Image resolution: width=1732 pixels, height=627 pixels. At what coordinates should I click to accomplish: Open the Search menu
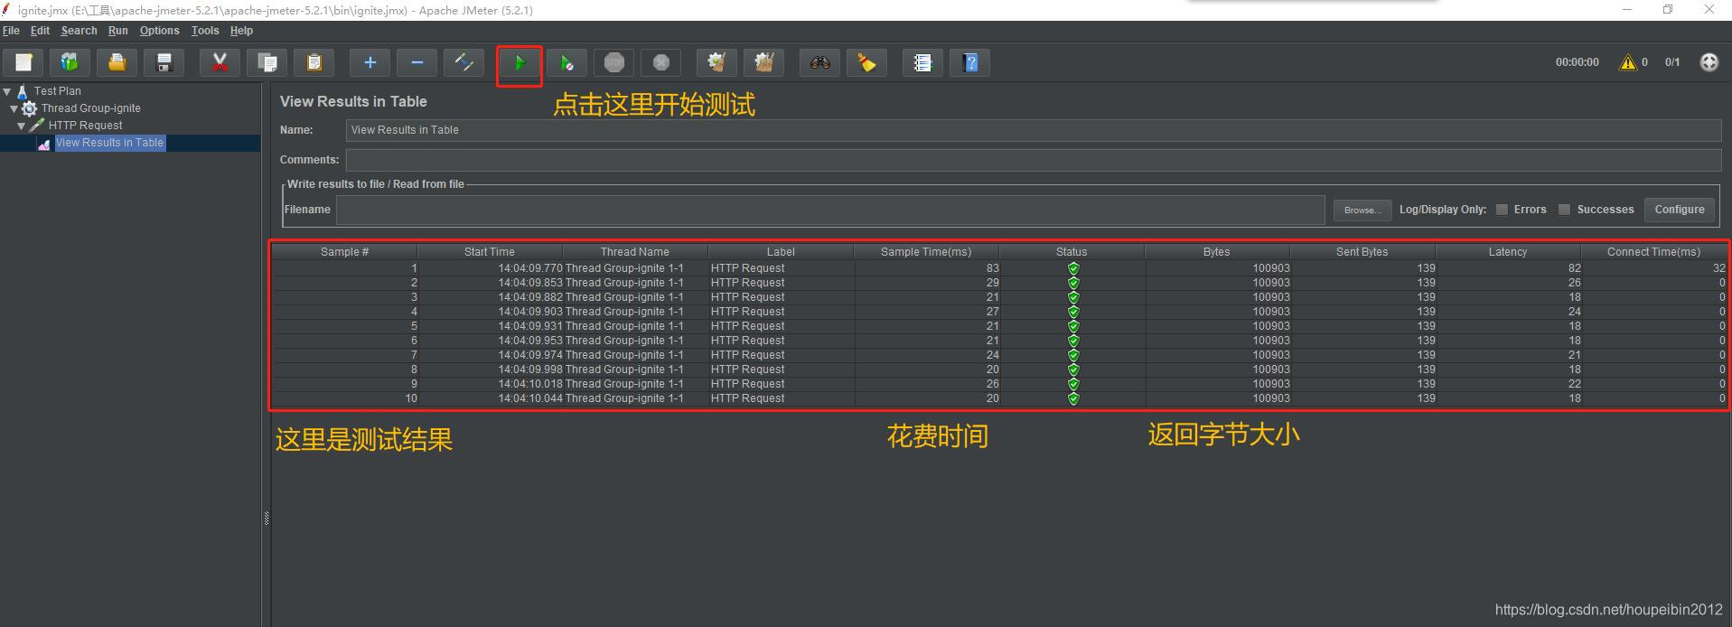point(79,31)
